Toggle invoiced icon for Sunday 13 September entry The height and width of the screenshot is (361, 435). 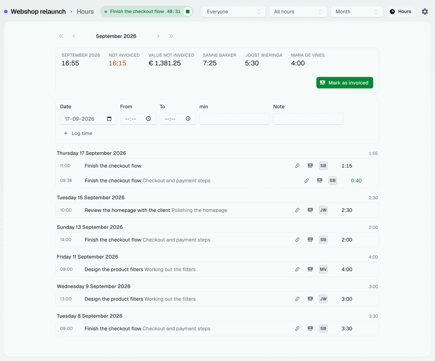coord(310,240)
